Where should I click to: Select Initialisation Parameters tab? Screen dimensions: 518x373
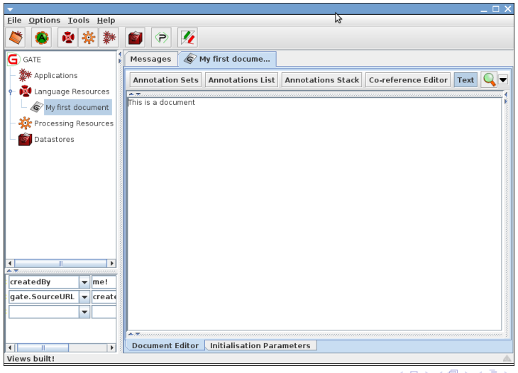tap(260, 346)
